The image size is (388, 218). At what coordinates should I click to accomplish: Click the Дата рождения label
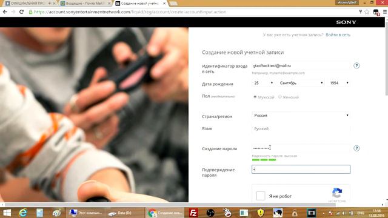[218, 84]
